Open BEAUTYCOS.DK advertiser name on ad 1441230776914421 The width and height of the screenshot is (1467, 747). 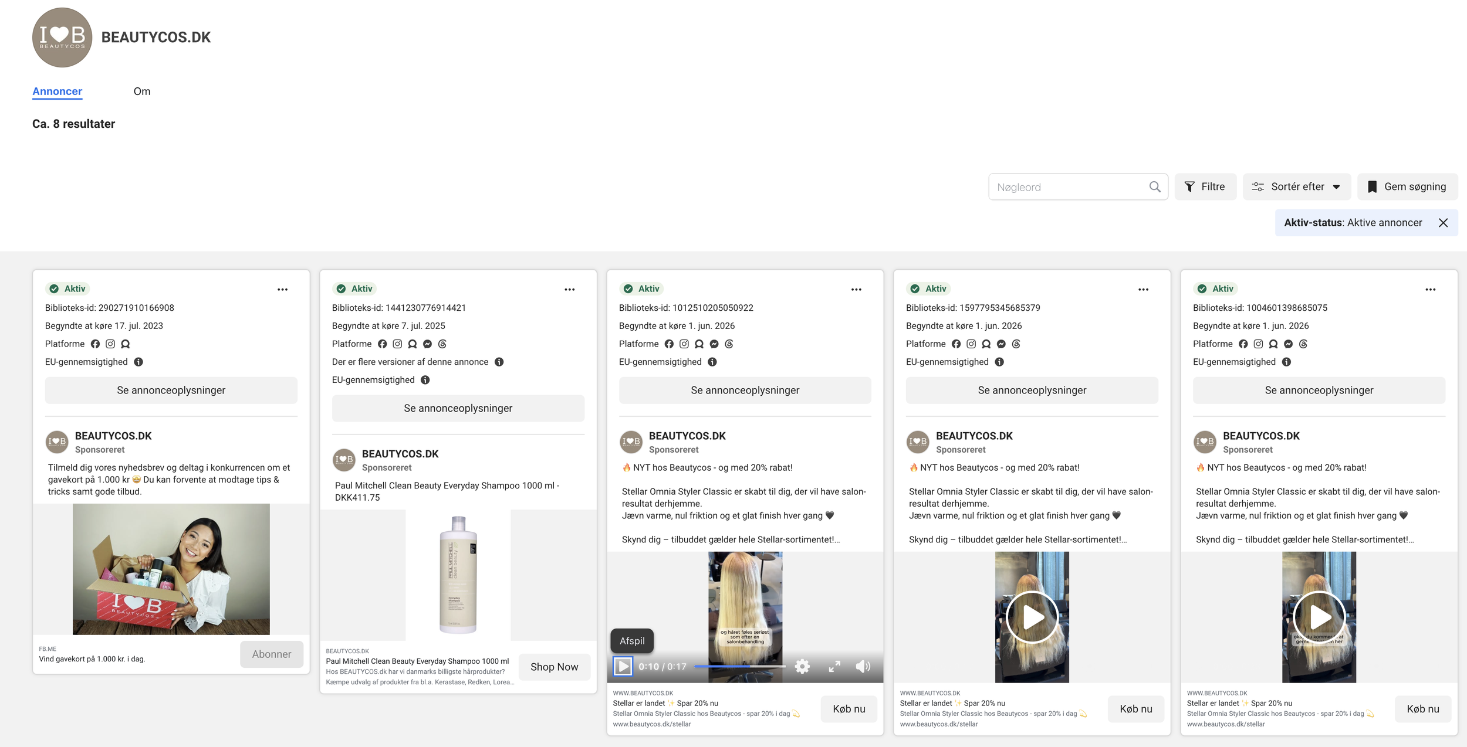point(400,454)
